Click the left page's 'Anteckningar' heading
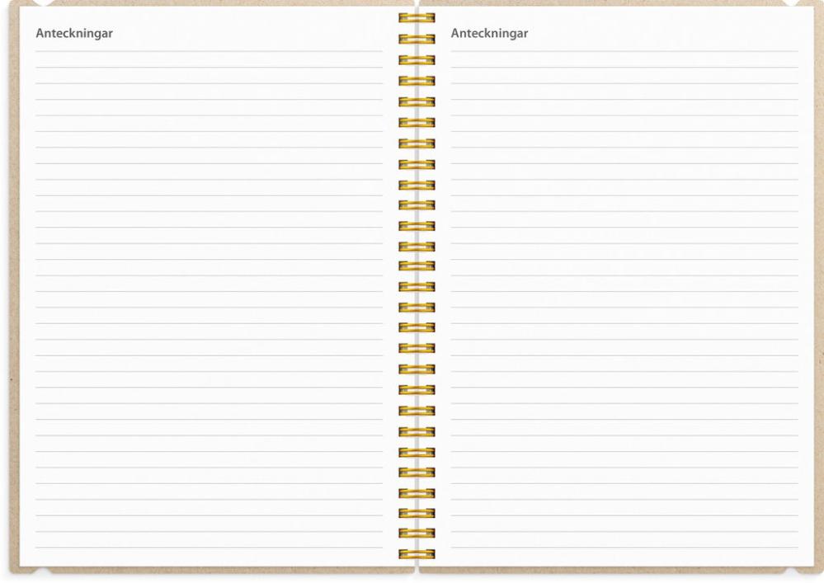The height and width of the screenshot is (583, 824). click(x=74, y=34)
